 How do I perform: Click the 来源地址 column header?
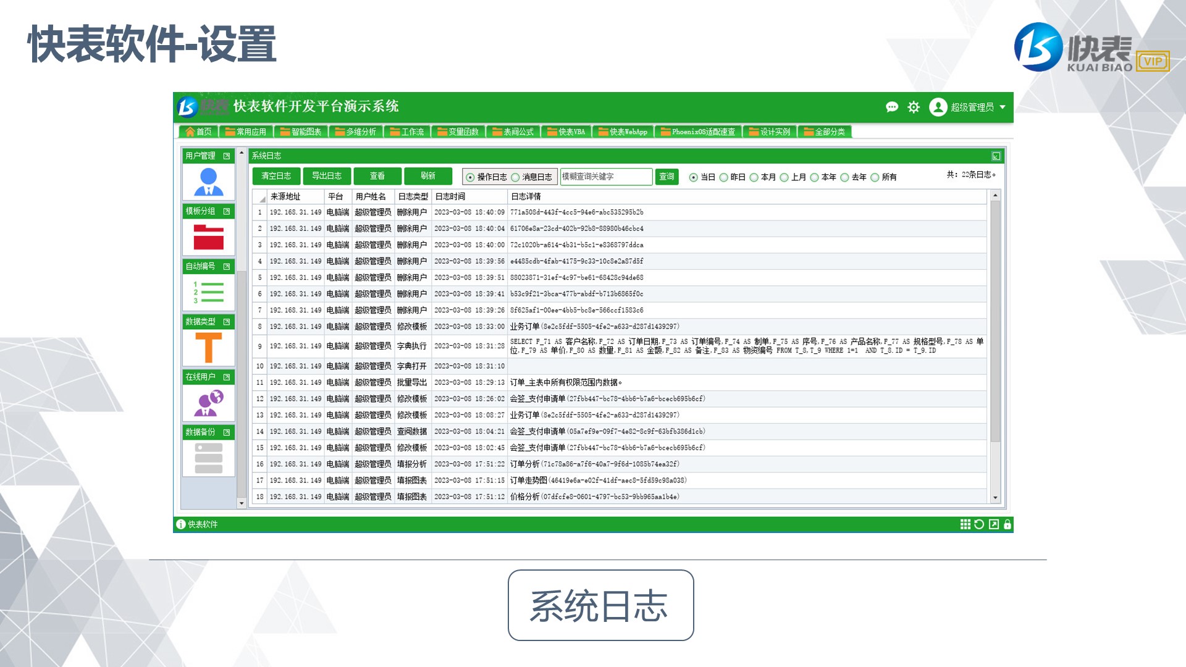pyautogui.click(x=296, y=196)
